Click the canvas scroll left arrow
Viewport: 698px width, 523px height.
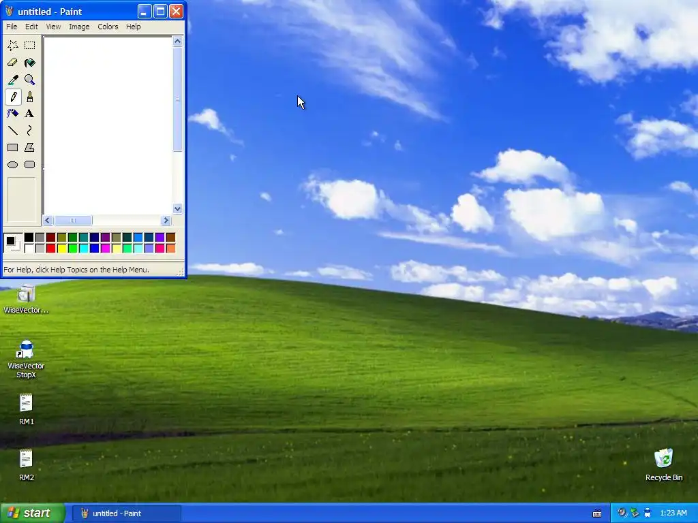click(48, 220)
